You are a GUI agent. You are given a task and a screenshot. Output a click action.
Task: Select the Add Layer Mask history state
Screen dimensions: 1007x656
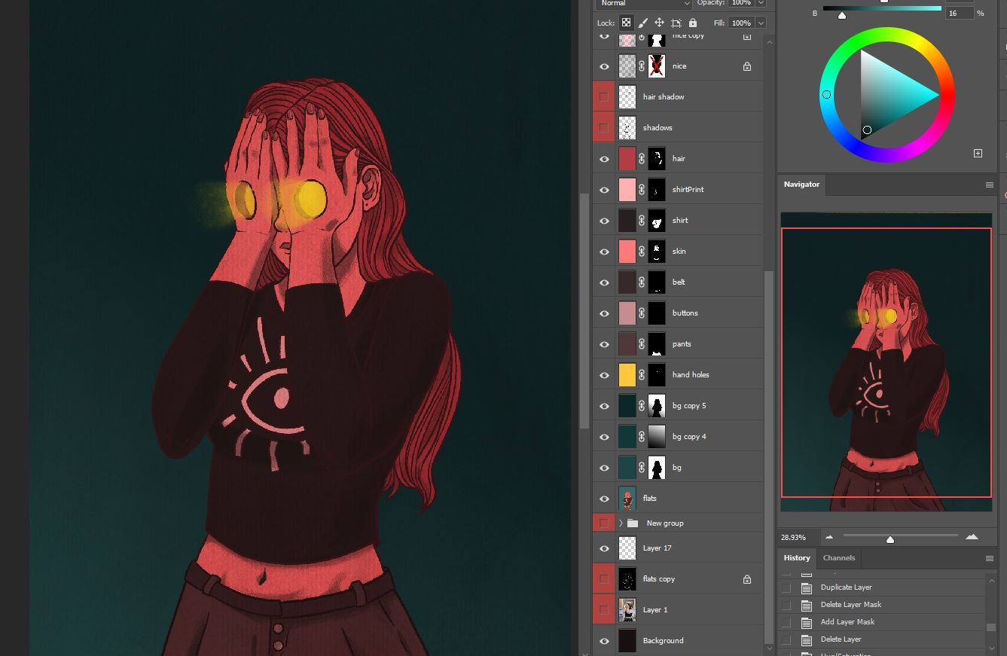[x=847, y=622]
